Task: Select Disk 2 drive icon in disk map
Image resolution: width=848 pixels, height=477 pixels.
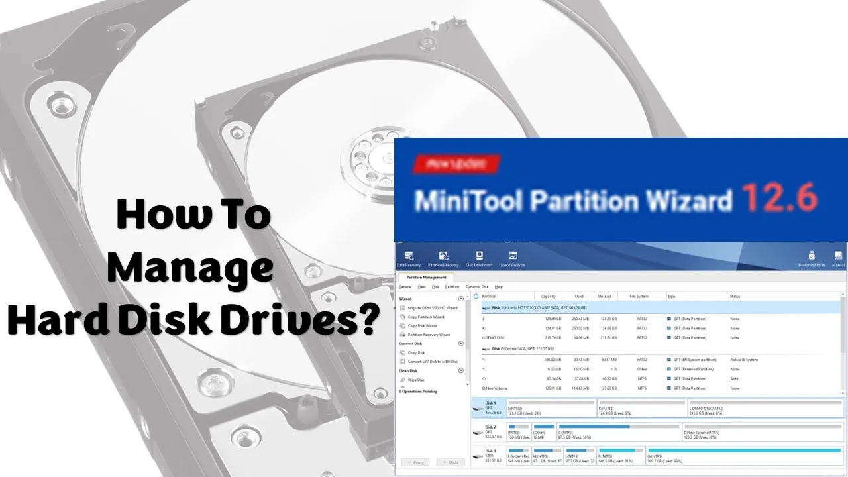Action: 477,432
